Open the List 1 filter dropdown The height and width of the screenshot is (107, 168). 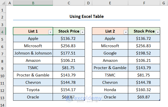click(x=50, y=32)
